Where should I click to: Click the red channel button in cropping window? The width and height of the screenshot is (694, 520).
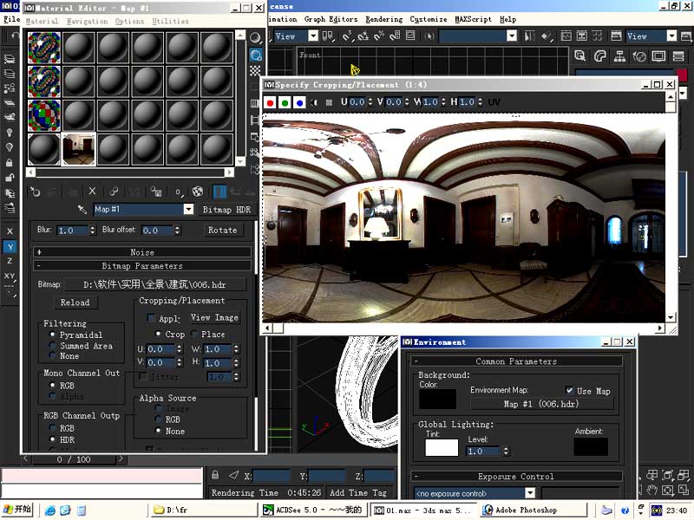270,102
